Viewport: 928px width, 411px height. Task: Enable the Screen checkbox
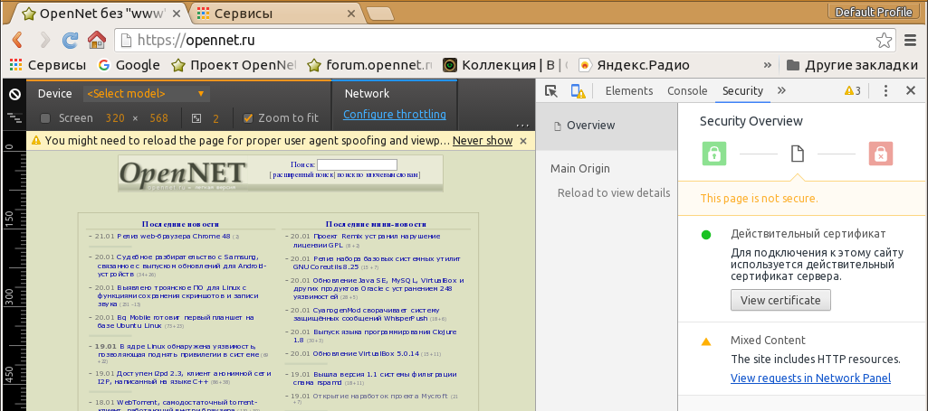45,118
